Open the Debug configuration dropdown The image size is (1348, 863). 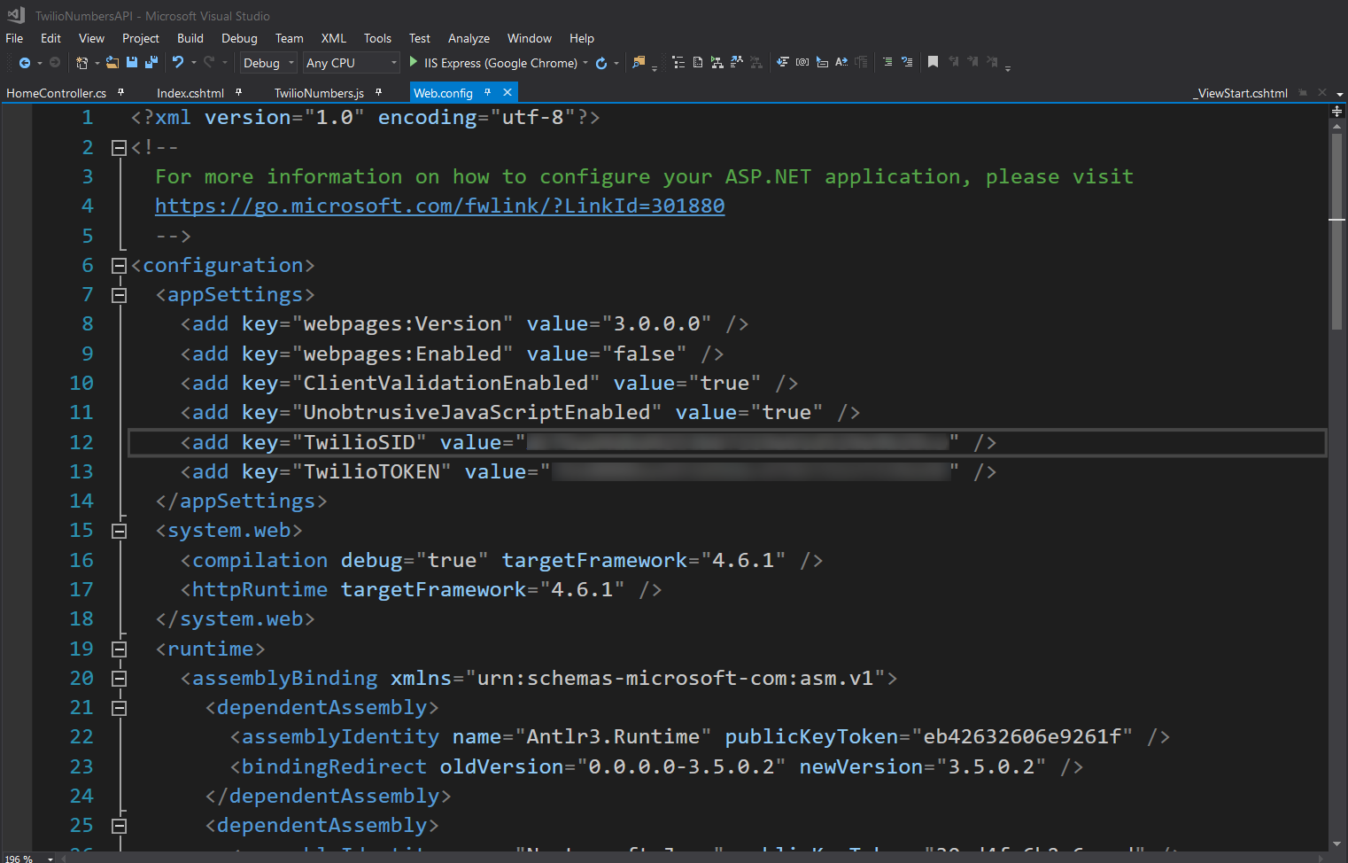point(268,63)
